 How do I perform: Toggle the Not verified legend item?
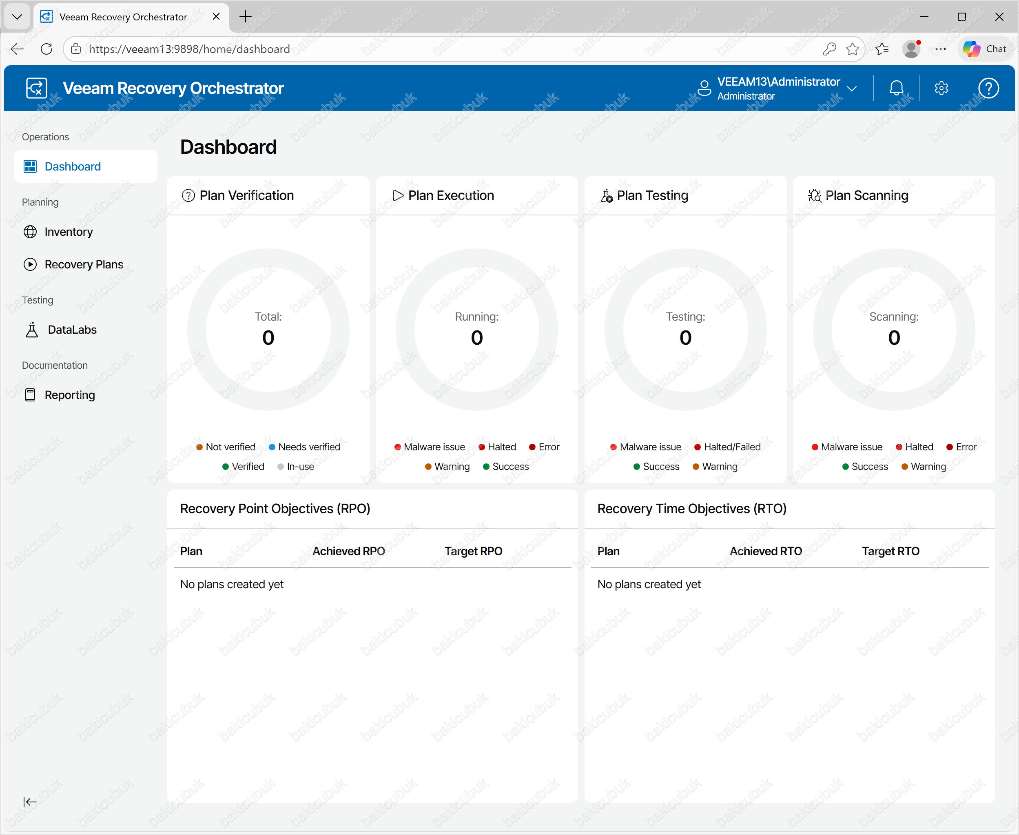coord(226,447)
